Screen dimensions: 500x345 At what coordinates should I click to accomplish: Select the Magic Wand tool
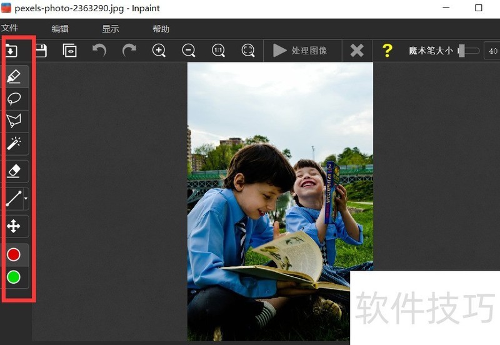pyautogui.click(x=14, y=144)
